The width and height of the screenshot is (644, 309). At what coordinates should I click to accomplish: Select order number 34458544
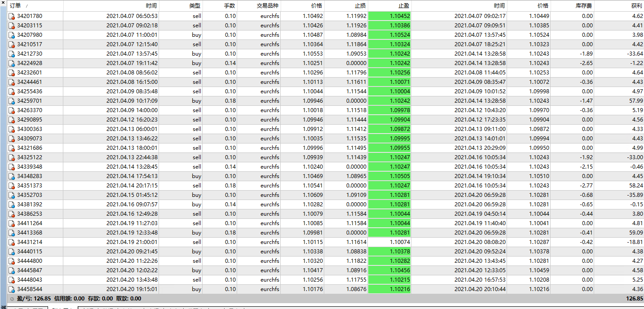[30, 289]
